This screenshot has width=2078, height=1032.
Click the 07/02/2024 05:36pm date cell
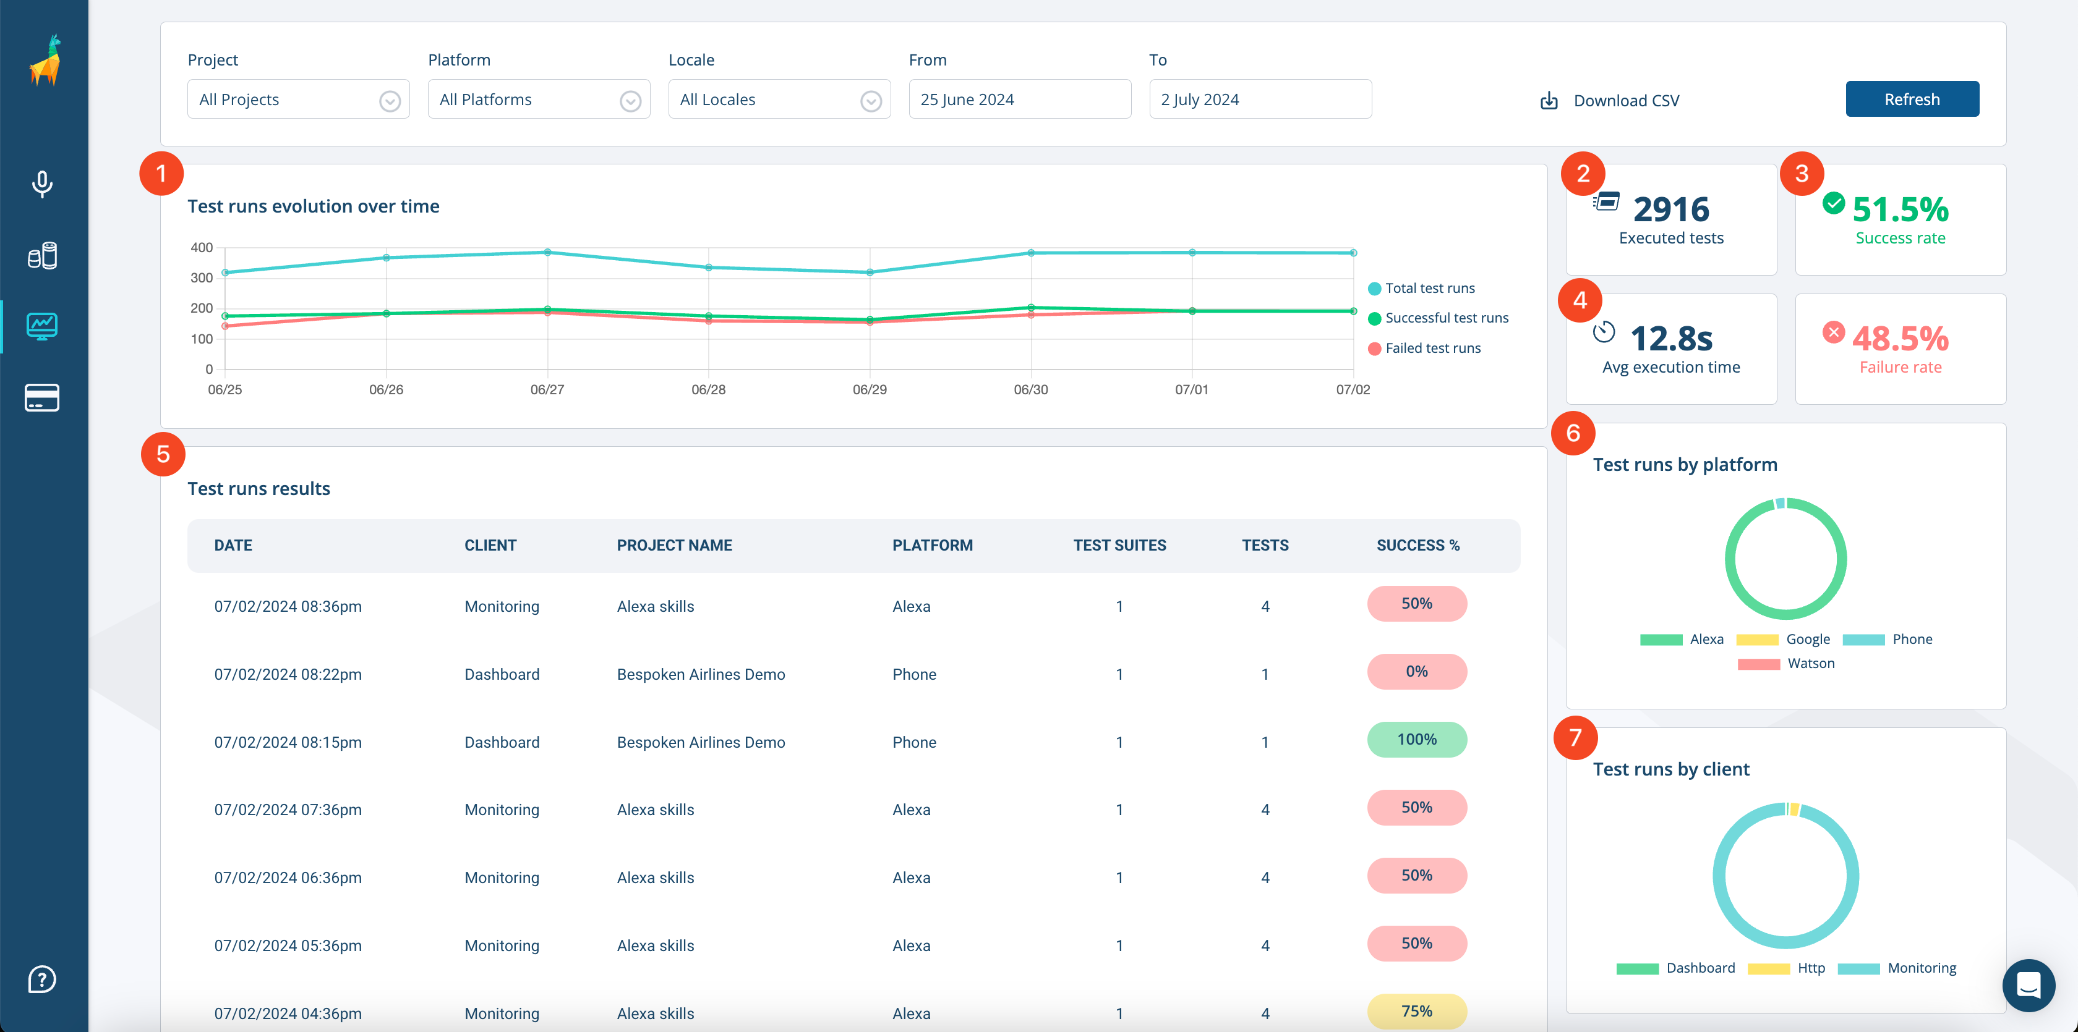(x=288, y=945)
